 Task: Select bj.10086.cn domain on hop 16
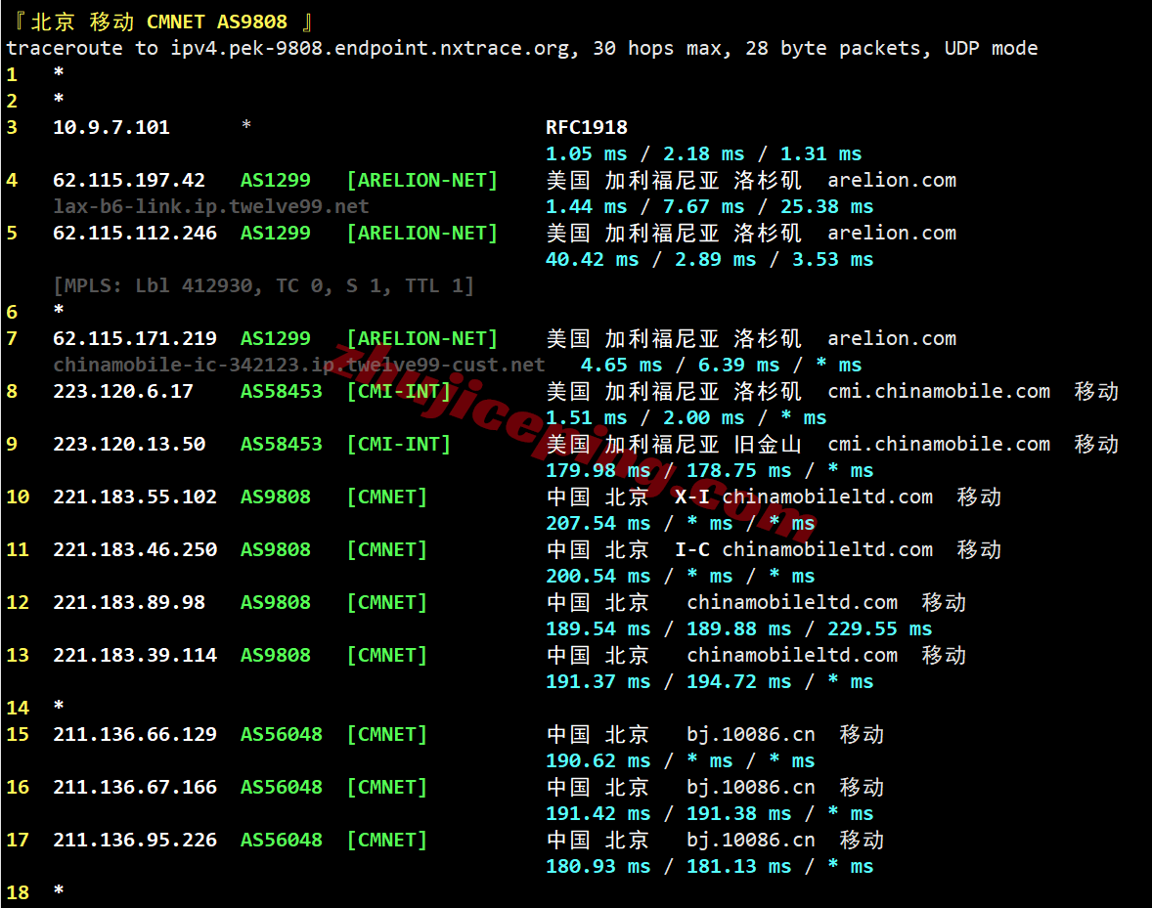click(x=750, y=787)
